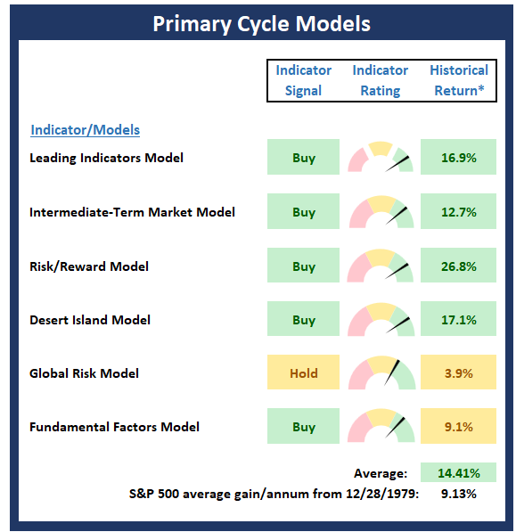Image resolution: width=516 pixels, height=532 pixels.
Task: Click the Global Risk Model rating gauge
Action: click(381, 372)
